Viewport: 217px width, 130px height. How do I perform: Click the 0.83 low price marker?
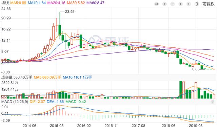[x=196, y=69]
